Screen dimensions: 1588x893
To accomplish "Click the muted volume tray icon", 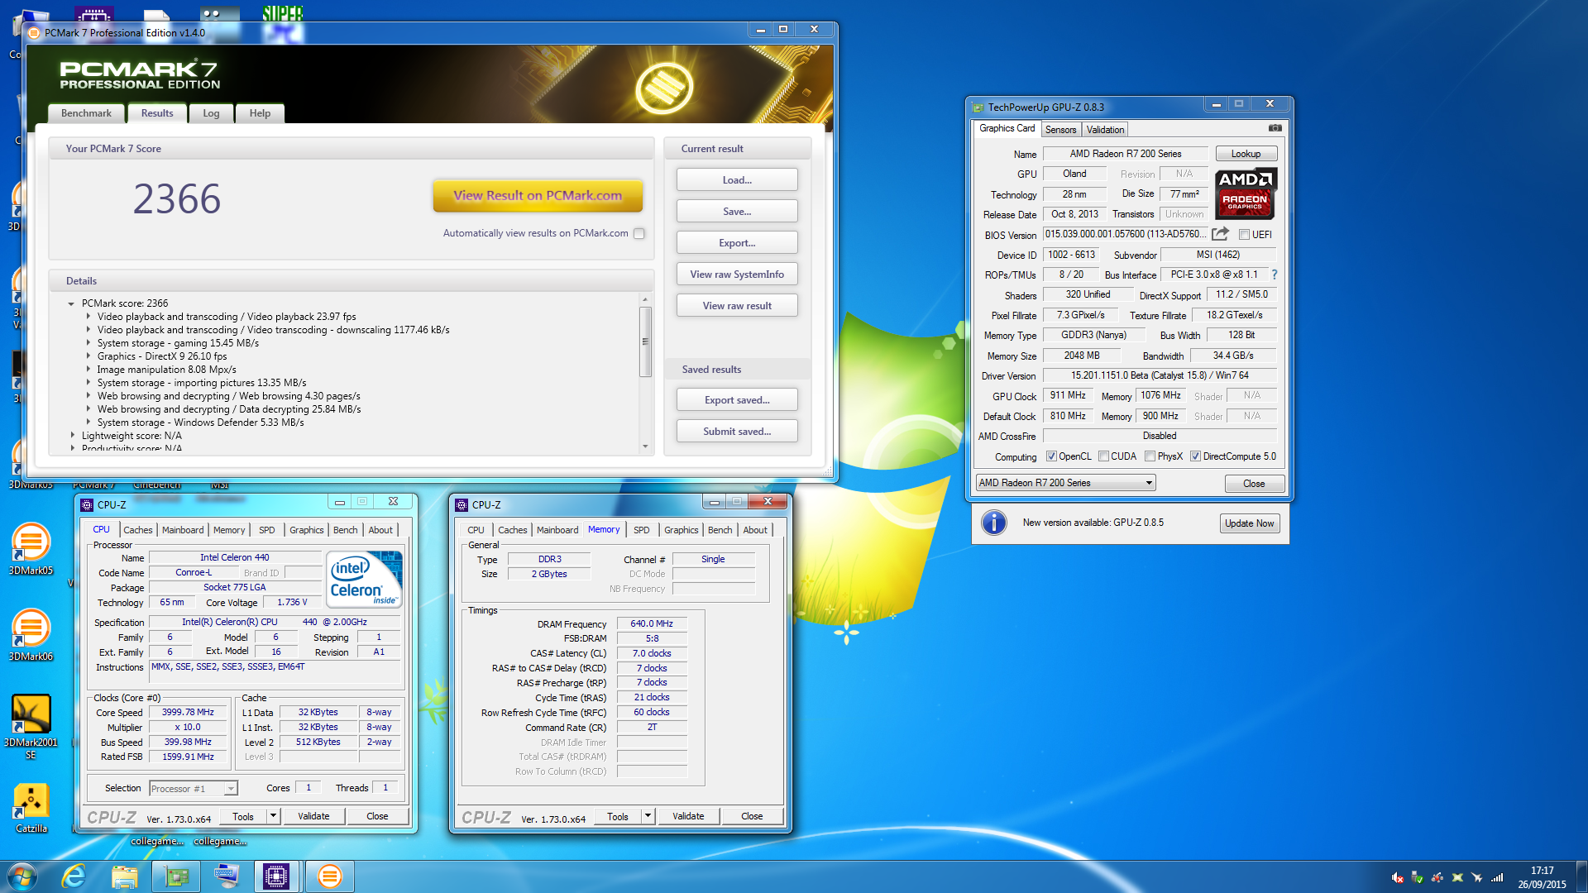I will click(1397, 877).
